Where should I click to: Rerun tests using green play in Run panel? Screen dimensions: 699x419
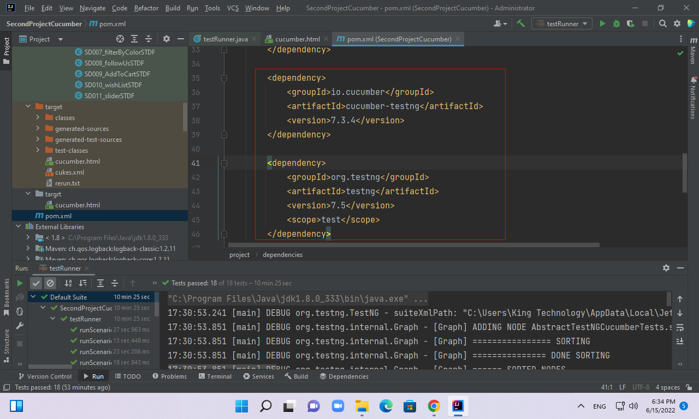[x=20, y=283]
